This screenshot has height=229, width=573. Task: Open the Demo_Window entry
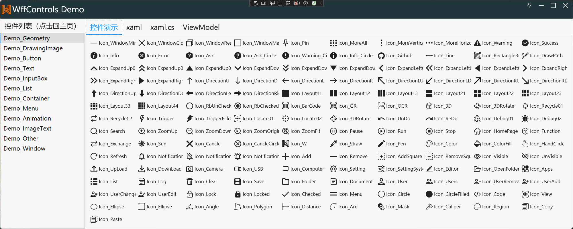[x=42, y=149]
